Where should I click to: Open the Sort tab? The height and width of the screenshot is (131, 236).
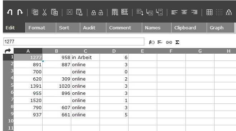68,28
